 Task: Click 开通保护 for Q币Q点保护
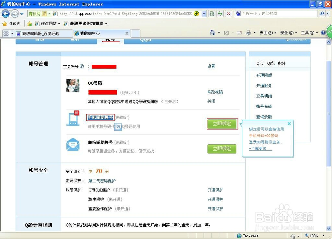[215, 190]
